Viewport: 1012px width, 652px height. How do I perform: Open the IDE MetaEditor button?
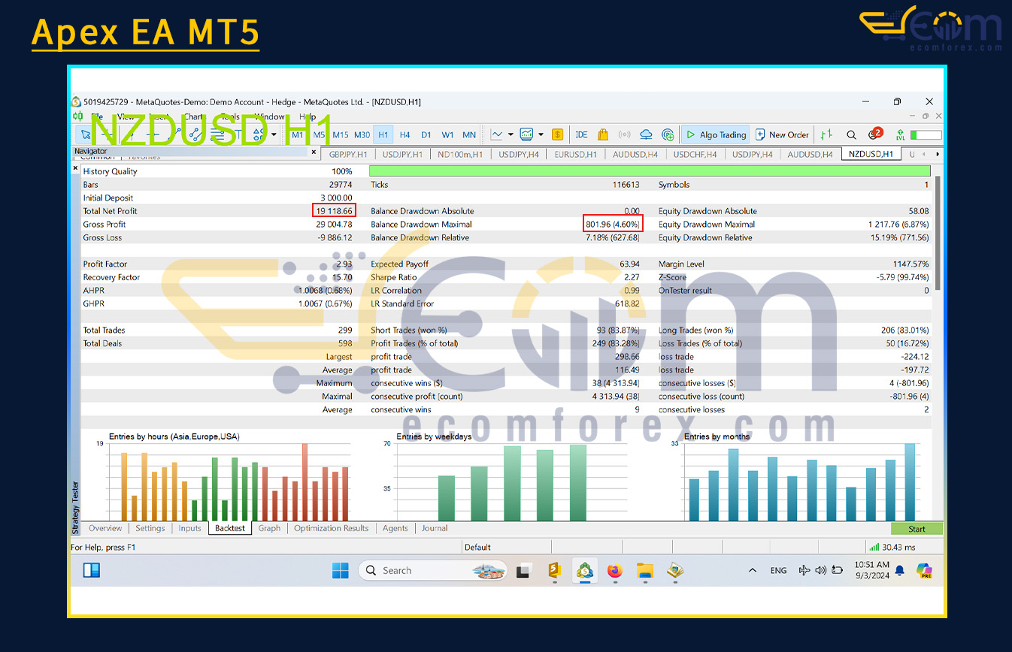(581, 135)
